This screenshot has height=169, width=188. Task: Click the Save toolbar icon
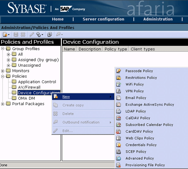pyautogui.click(x=16, y=34)
